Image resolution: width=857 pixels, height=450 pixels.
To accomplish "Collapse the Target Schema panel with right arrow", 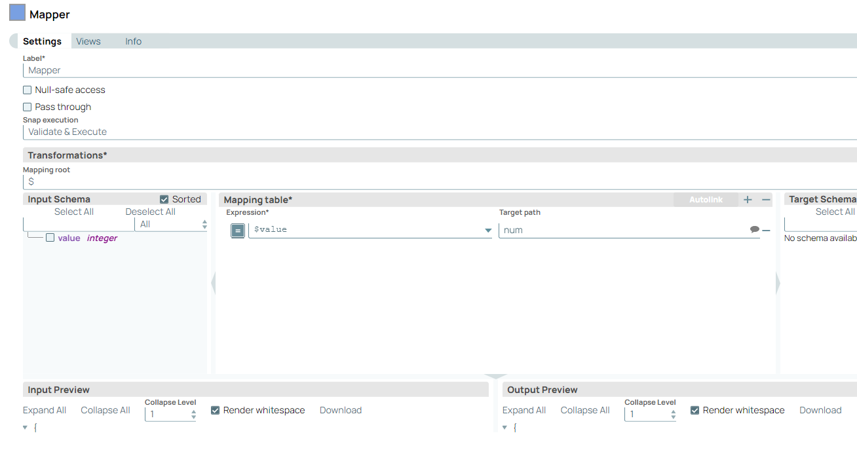I will click(778, 284).
